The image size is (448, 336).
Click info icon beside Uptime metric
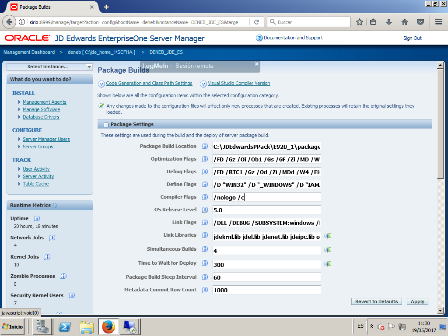click(37, 219)
